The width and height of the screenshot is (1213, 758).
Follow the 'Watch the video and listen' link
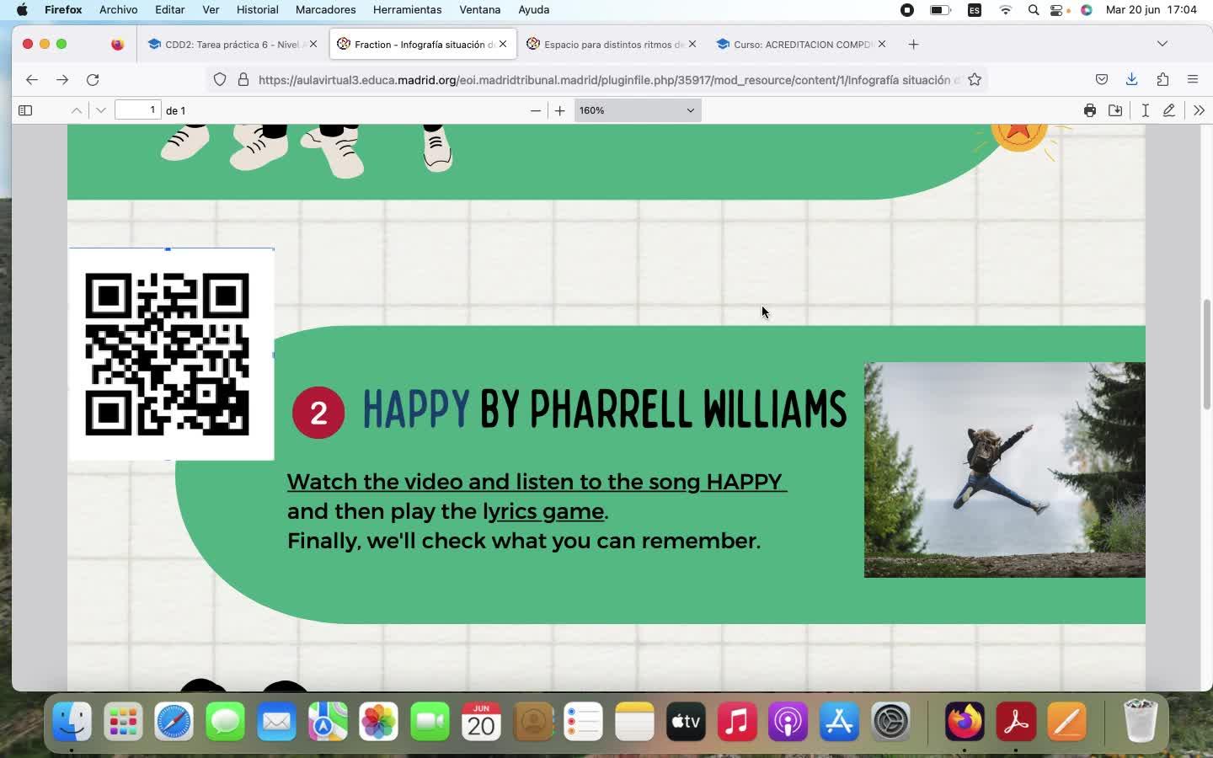[537, 482]
